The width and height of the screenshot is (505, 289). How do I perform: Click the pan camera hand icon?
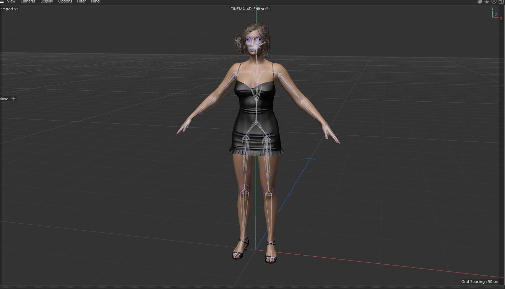pos(480,2)
